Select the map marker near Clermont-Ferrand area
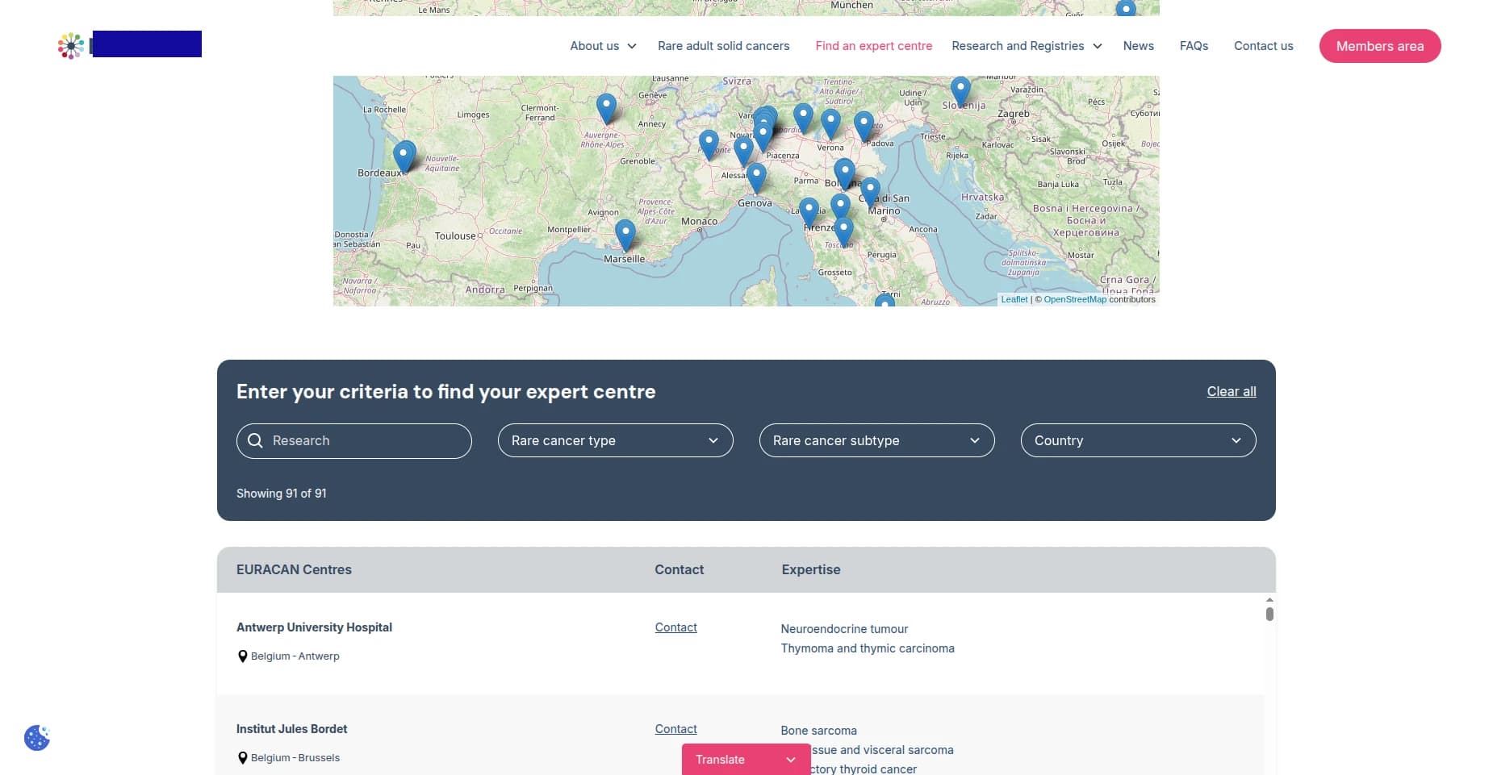 pos(606,108)
